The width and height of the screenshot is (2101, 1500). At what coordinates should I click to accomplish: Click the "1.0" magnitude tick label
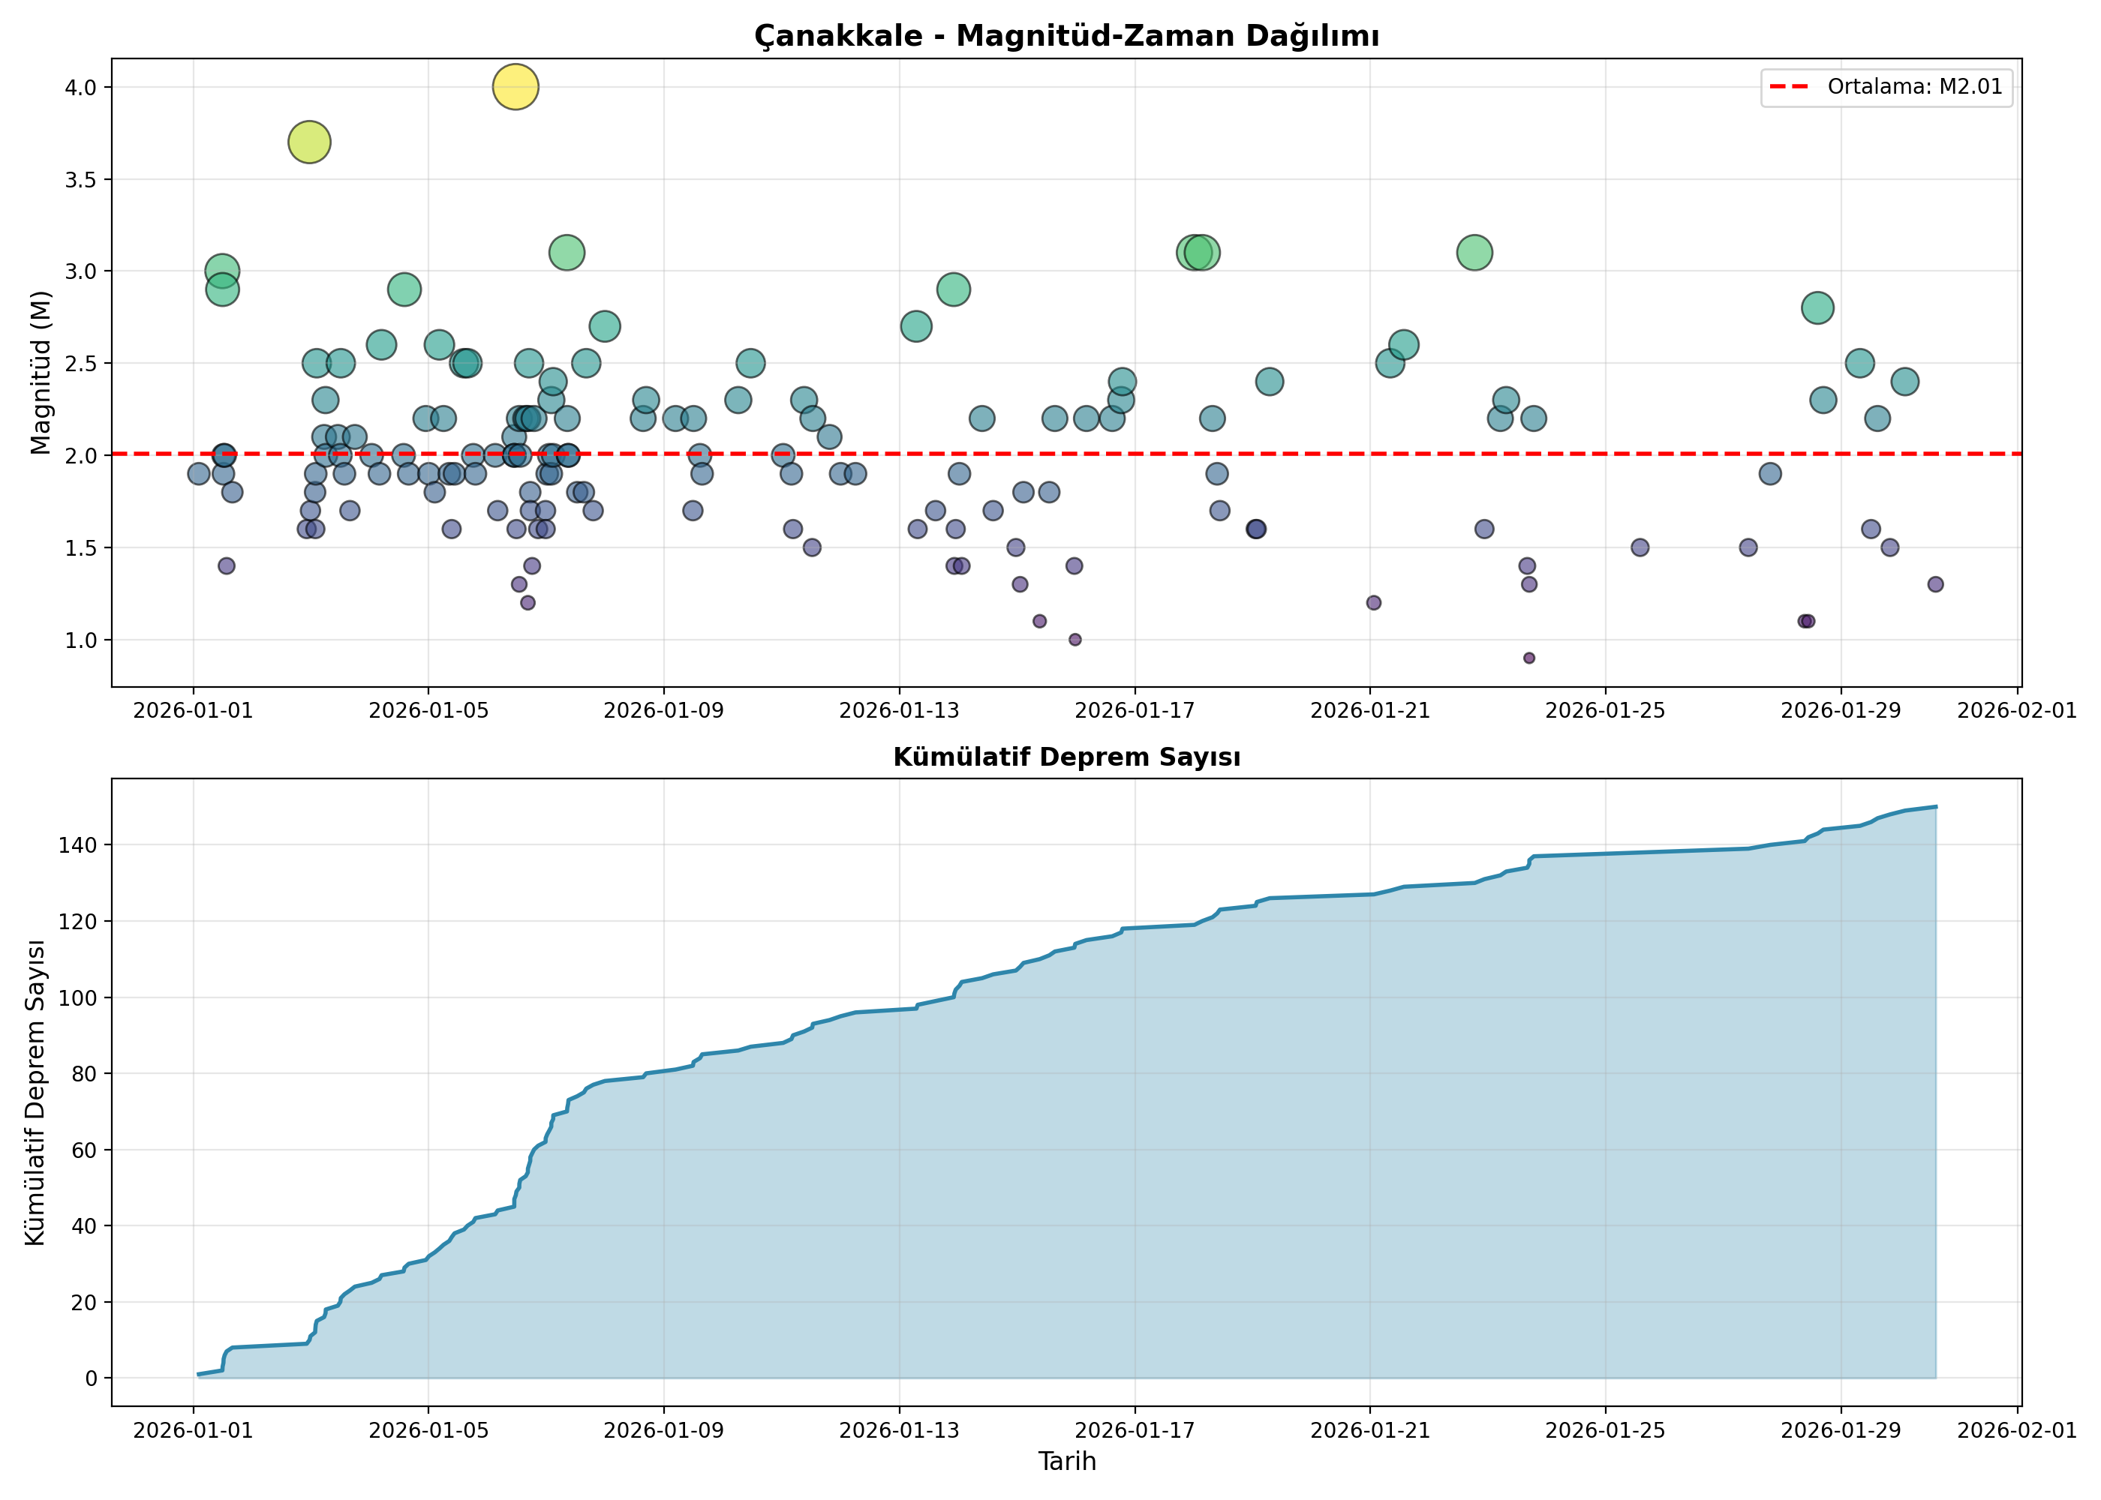coord(81,640)
